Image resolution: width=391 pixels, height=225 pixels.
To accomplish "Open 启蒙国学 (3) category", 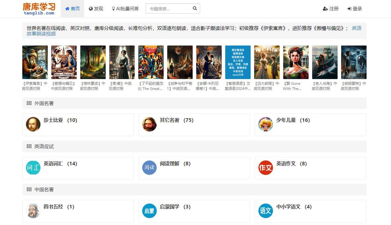I will pos(175,207).
